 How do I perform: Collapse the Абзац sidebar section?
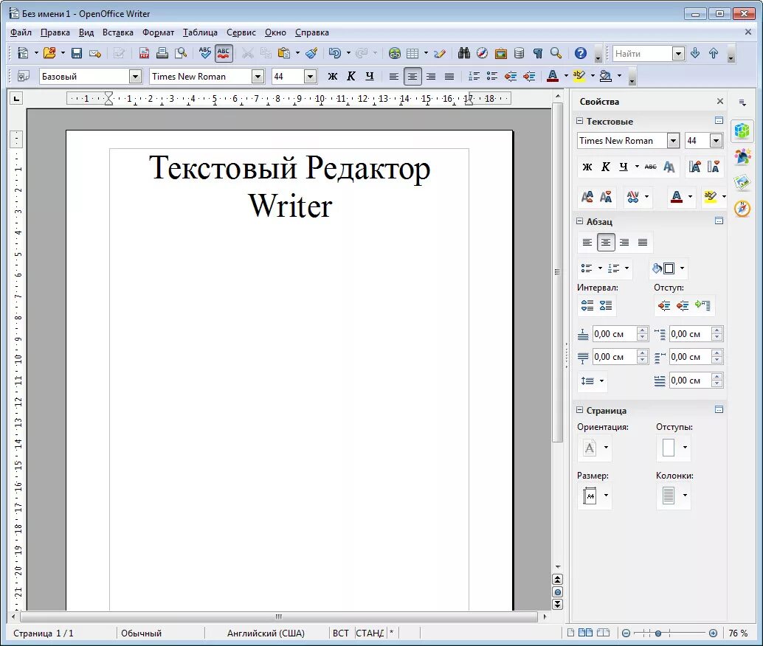click(x=579, y=220)
